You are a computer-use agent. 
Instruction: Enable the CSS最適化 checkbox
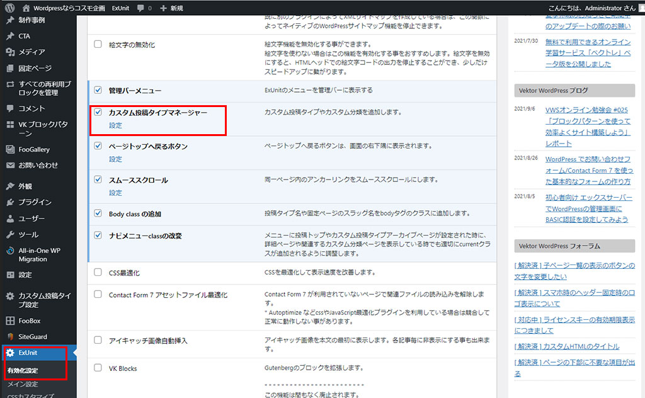click(98, 273)
